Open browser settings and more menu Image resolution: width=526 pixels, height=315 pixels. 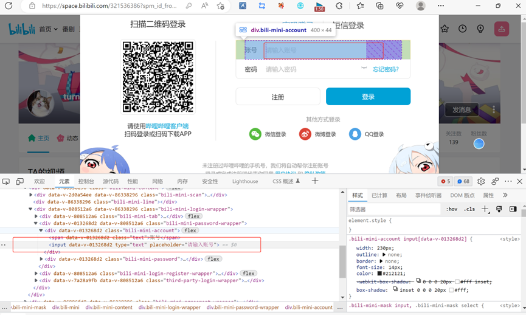441,5
